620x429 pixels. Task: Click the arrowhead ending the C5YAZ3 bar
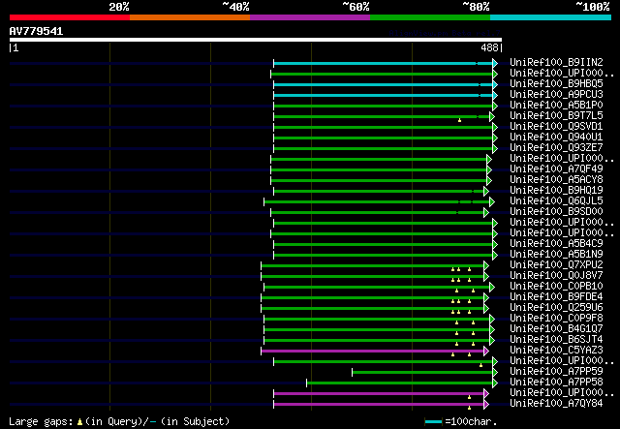tap(486, 352)
